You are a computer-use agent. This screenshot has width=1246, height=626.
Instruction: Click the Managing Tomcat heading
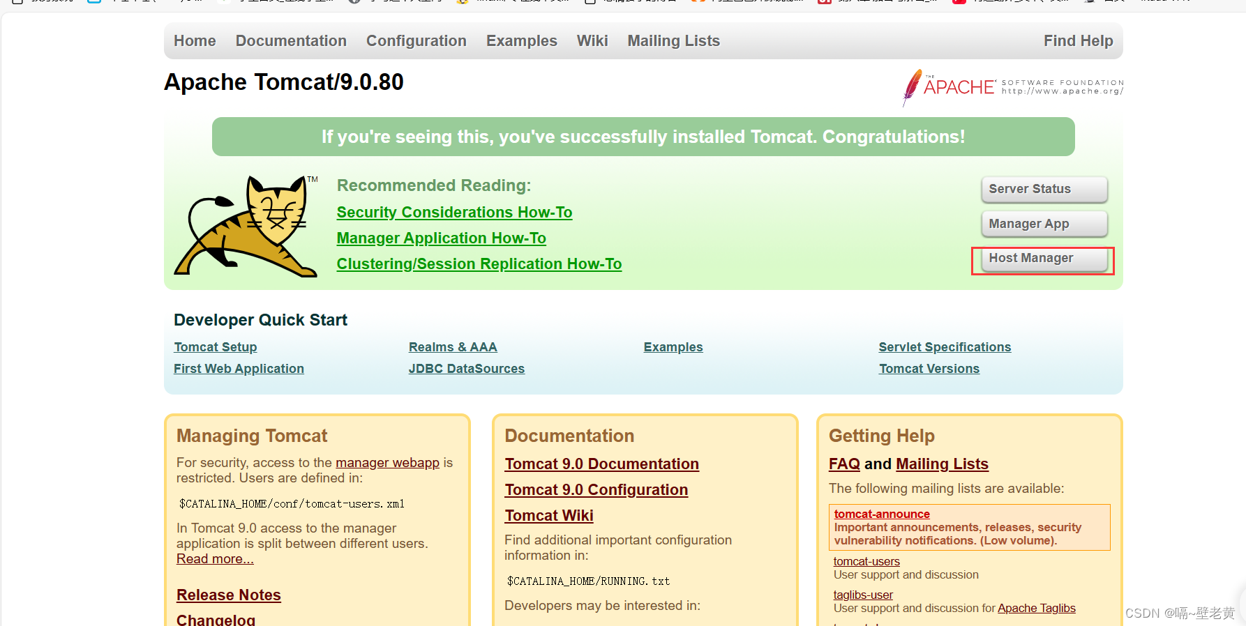[x=252, y=436]
